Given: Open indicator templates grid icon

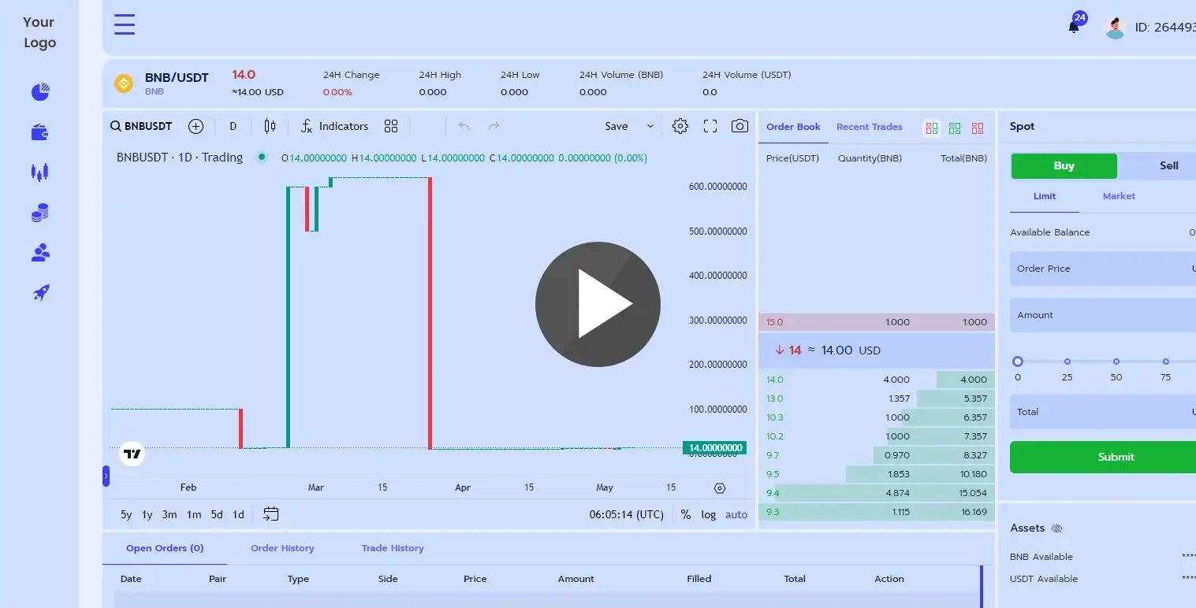Looking at the screenshot, I should [x=391, y=126].
